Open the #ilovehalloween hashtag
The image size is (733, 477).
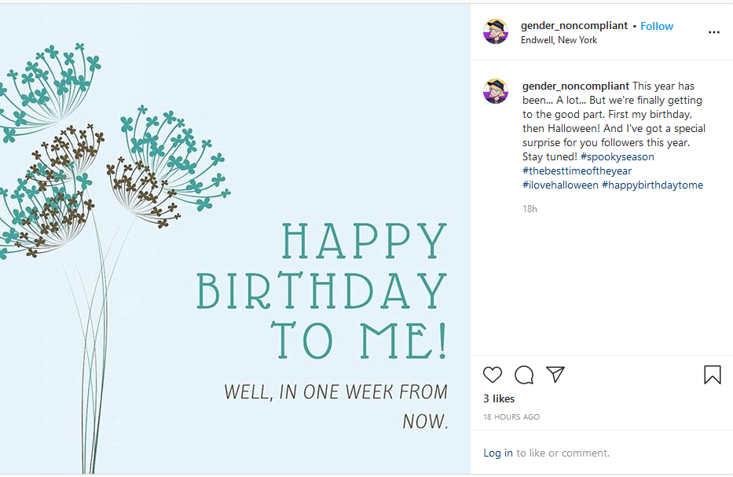560,185
